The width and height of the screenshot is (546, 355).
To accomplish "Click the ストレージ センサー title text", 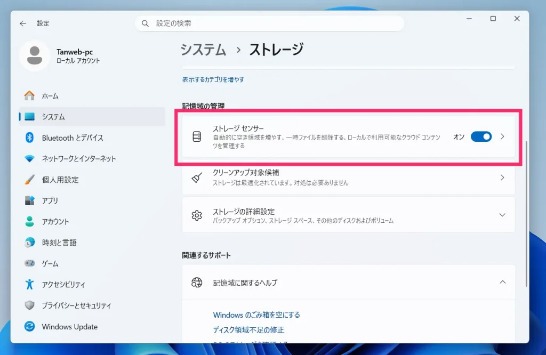I will (238, 128).
